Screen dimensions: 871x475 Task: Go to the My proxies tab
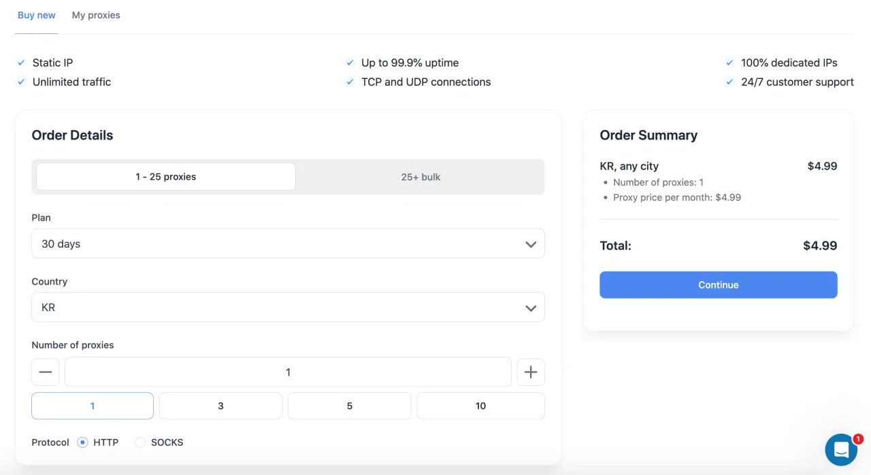96,15
